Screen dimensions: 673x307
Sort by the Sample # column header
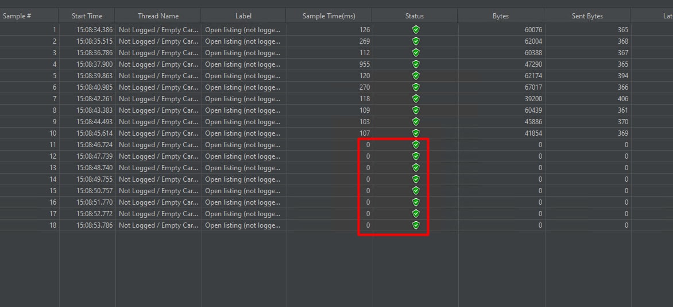(29, 16)
